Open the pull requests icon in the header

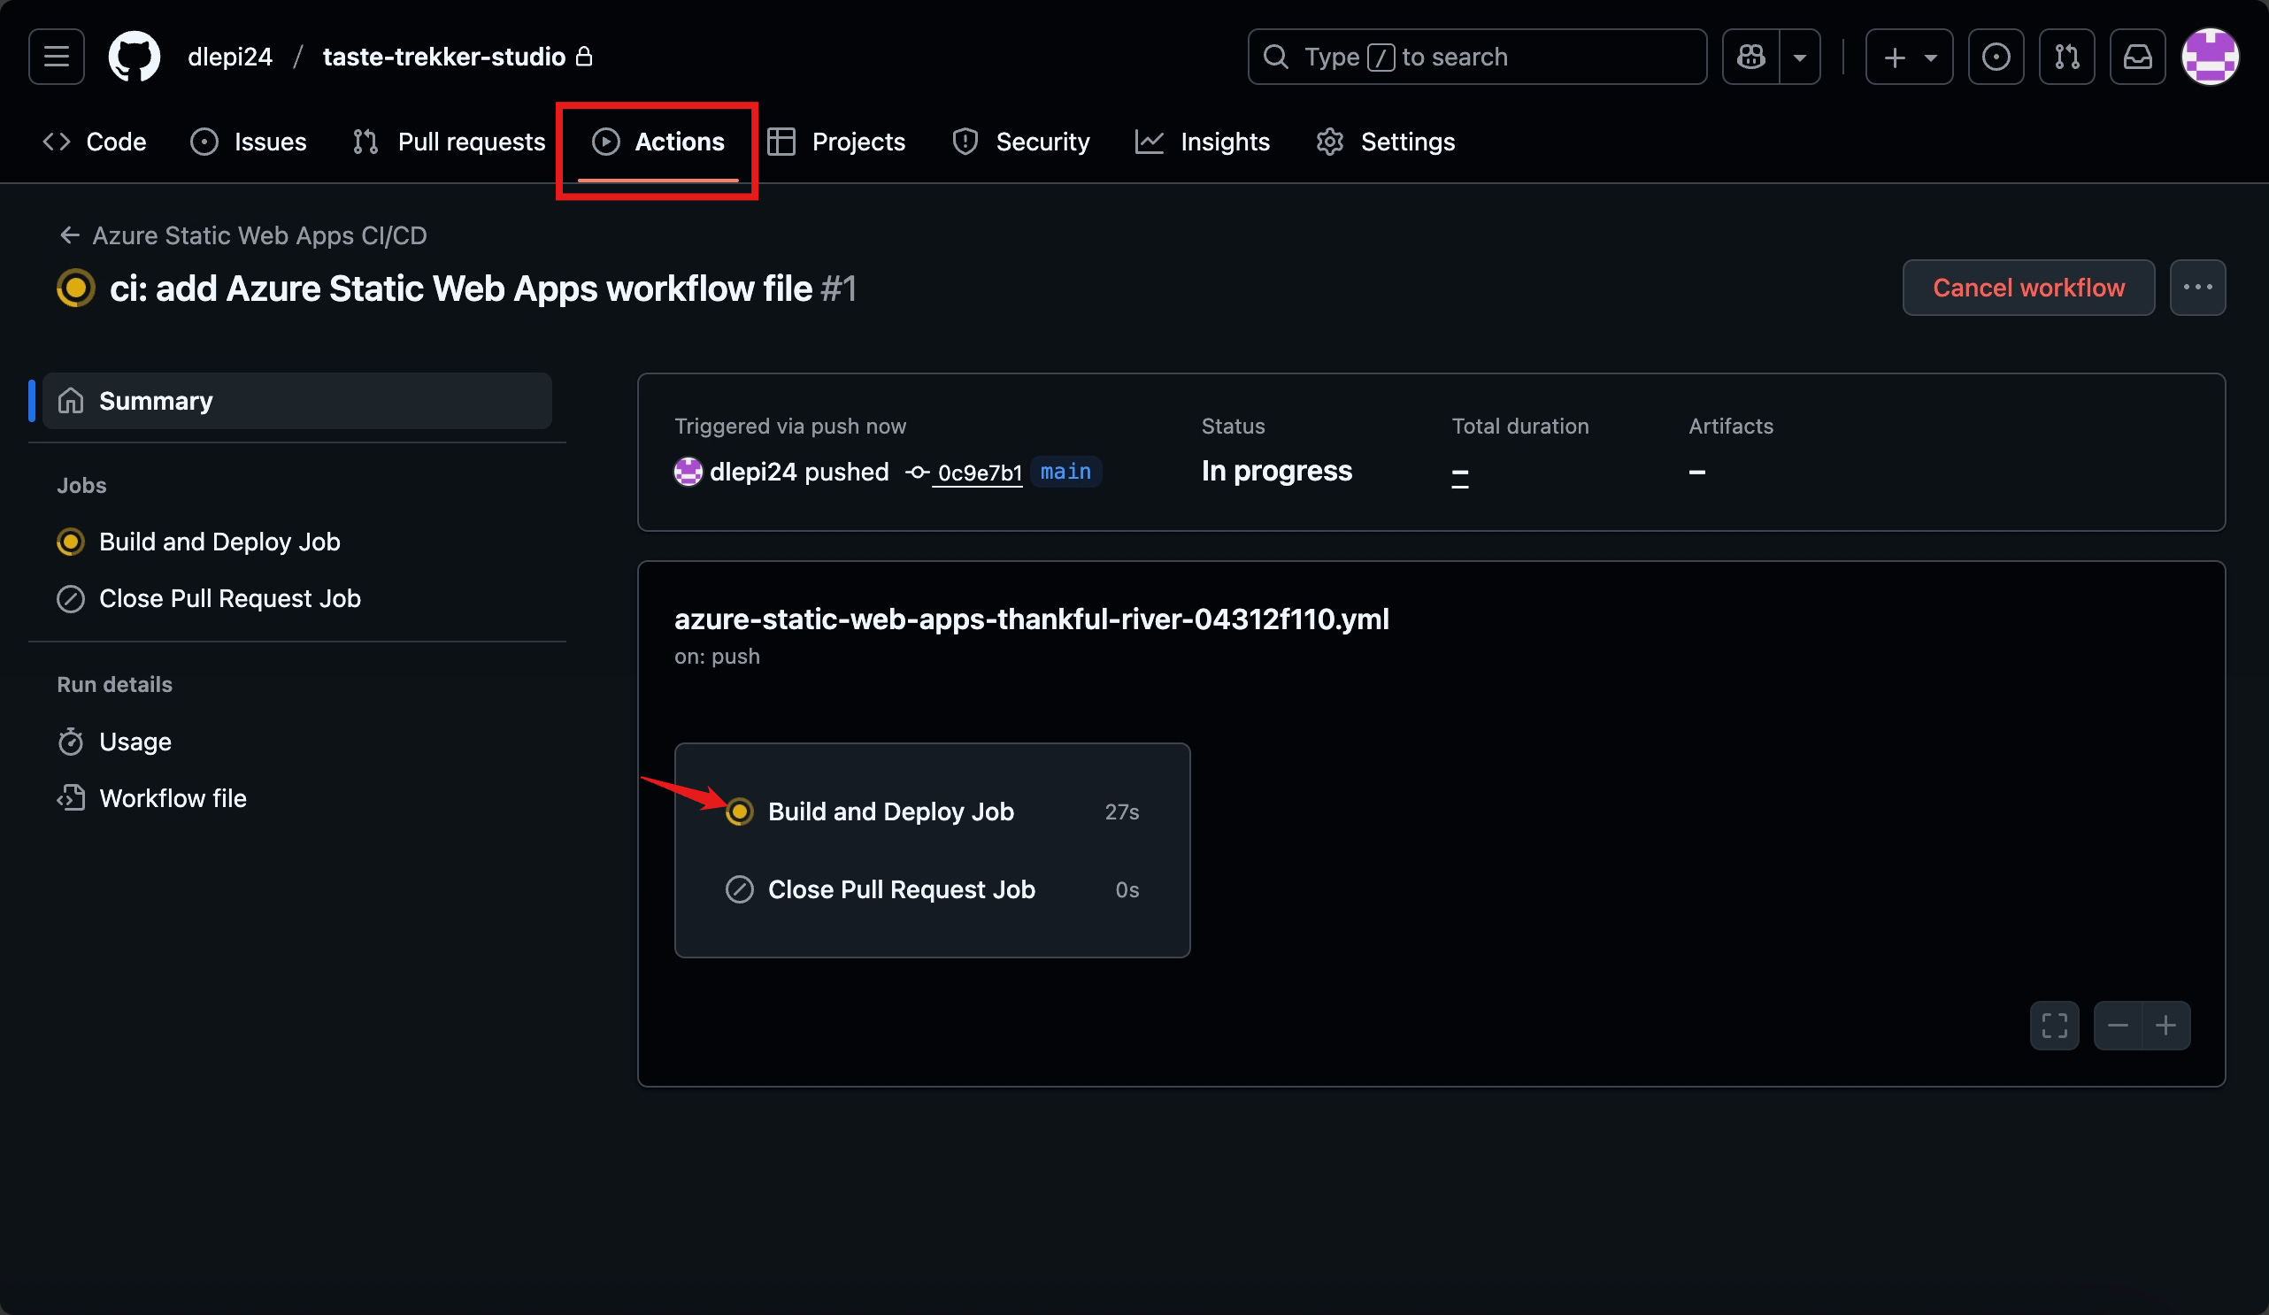pyautogui.click(x=2066, y=57)
